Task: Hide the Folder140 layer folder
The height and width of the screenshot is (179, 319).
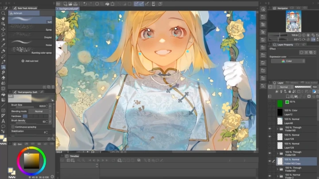Action: pyautogui.click(x=269, y=129)
